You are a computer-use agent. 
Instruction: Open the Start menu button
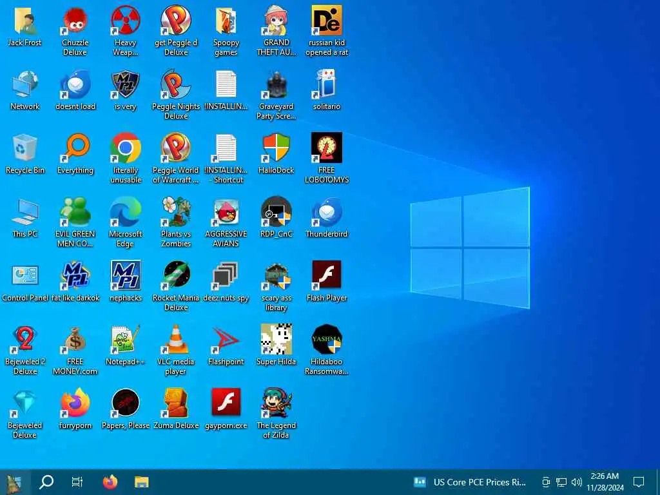pyautogui.click(x=14, y=482)
